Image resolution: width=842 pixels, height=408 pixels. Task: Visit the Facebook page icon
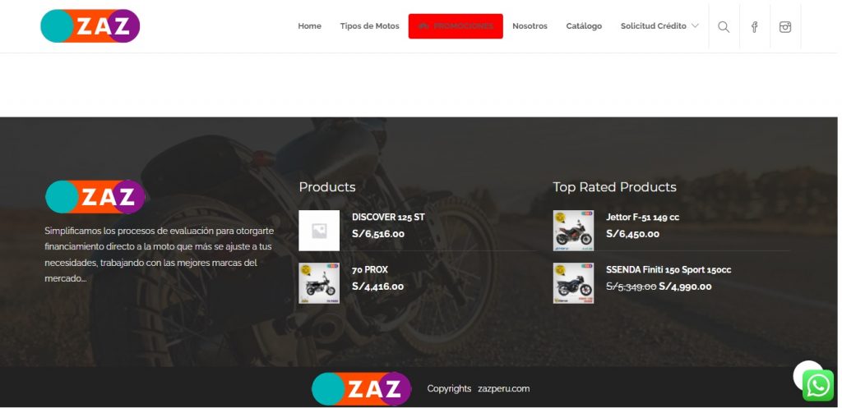point(754,27)
